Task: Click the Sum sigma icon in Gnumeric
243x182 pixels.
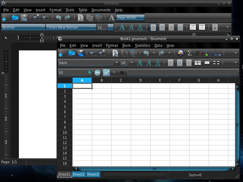Action: [190, 53]
